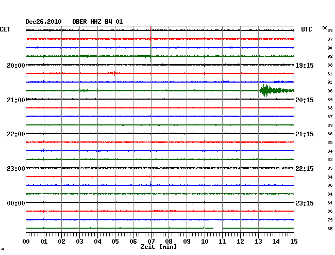
Task: Click minute tick label "12"
Action: tap(240, 242)
